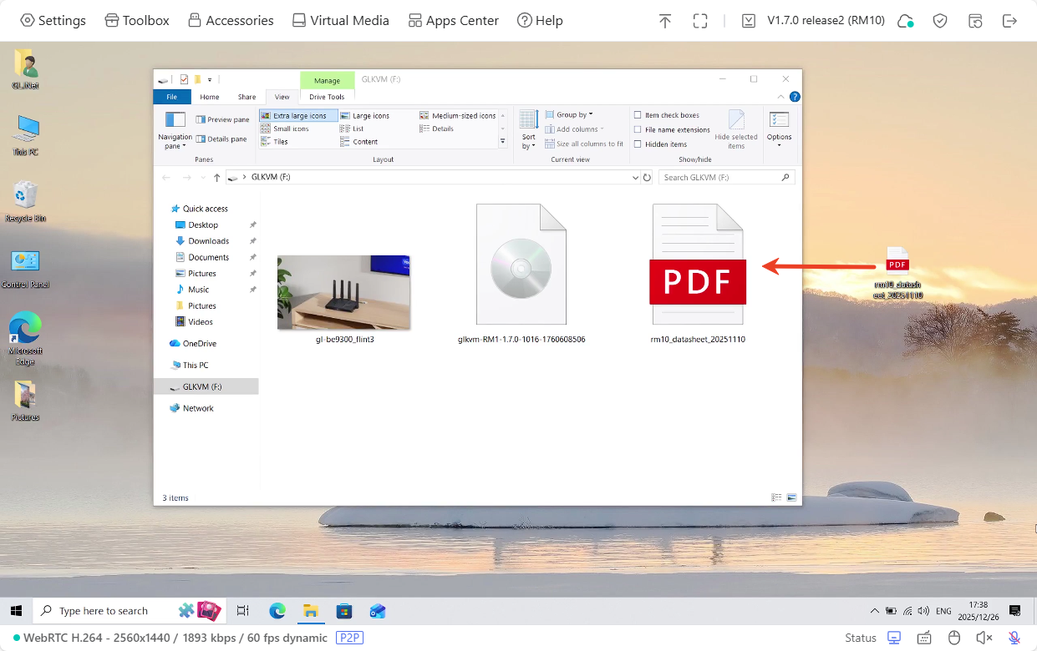Screen dimensions: 1037x651
Task: Check the File name extensions box
Action: (x=638, y=129)
